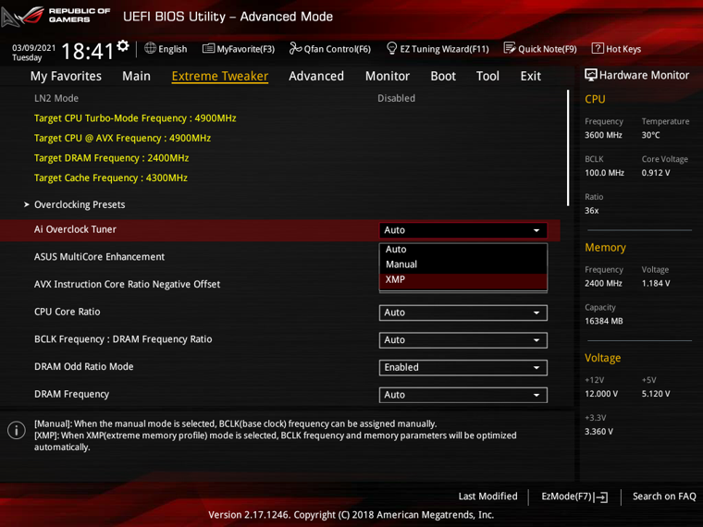Viewport: 703px width, 527px height.
Task: Open CPU Core Ratio dropdown
Action: [463, 313]
